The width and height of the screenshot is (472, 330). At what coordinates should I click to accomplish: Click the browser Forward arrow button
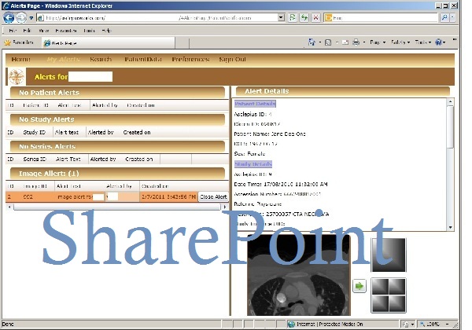coord(20,18)
